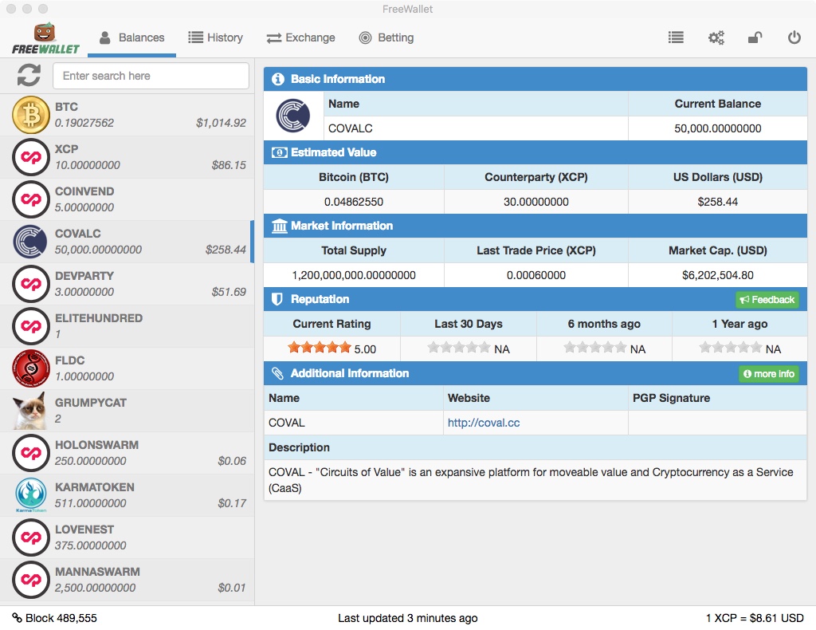Open the Exchange tab

pyautogui.click(x=300, y=37)
